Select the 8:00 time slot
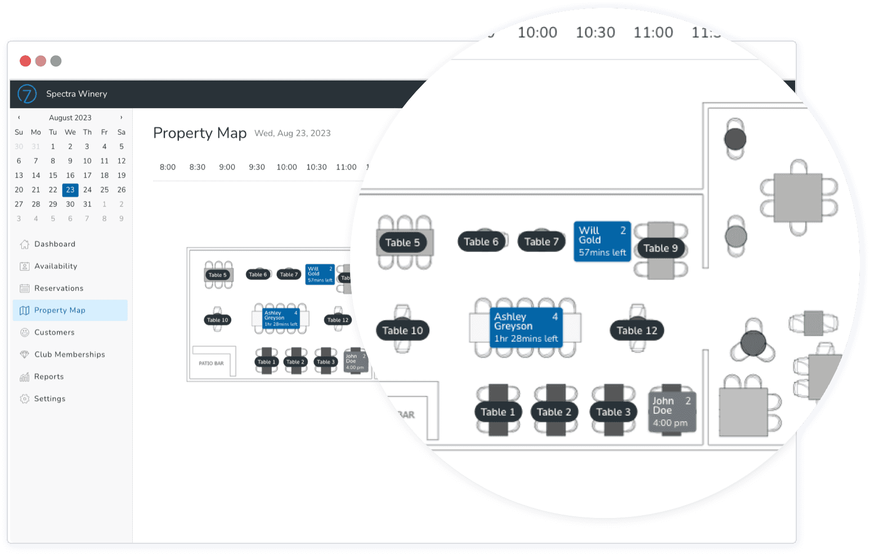Image resolution: width=870 pixels, height=554 pixels. point(168,167)
